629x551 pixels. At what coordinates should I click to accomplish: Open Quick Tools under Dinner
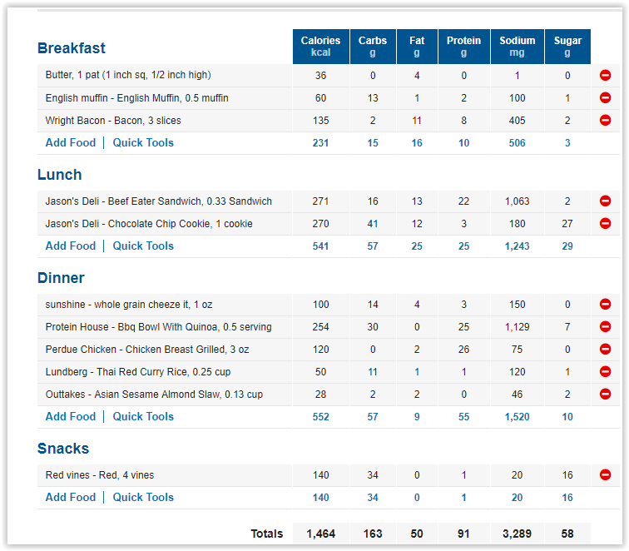pos(143,416)
